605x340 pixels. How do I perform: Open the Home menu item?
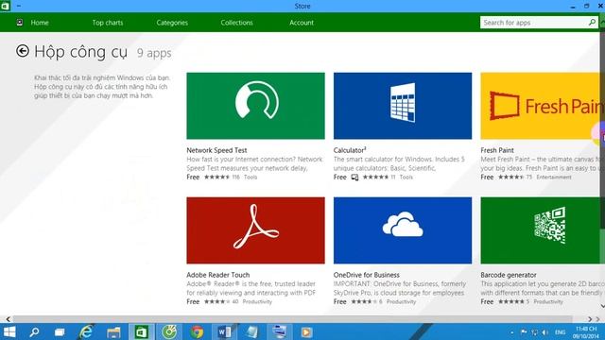(40, 23)
